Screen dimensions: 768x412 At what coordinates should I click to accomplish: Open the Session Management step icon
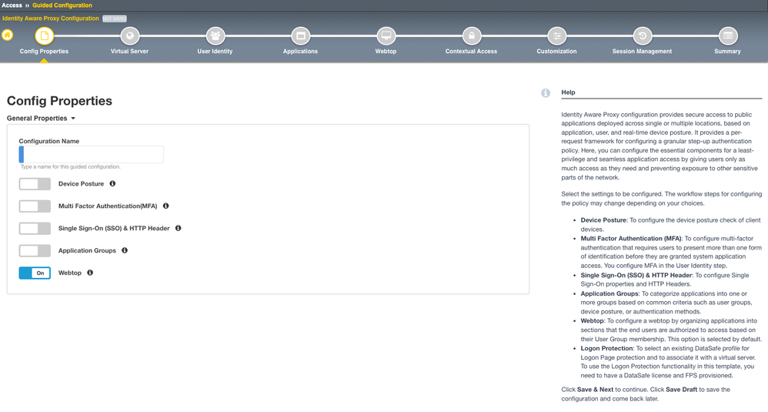[x=643, y=35]
